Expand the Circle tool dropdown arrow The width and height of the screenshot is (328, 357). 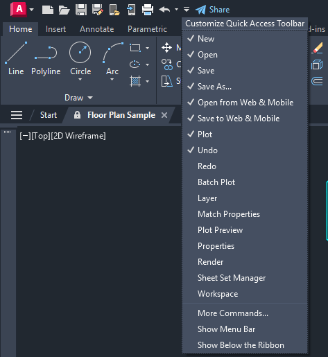[x=80, y=80]
